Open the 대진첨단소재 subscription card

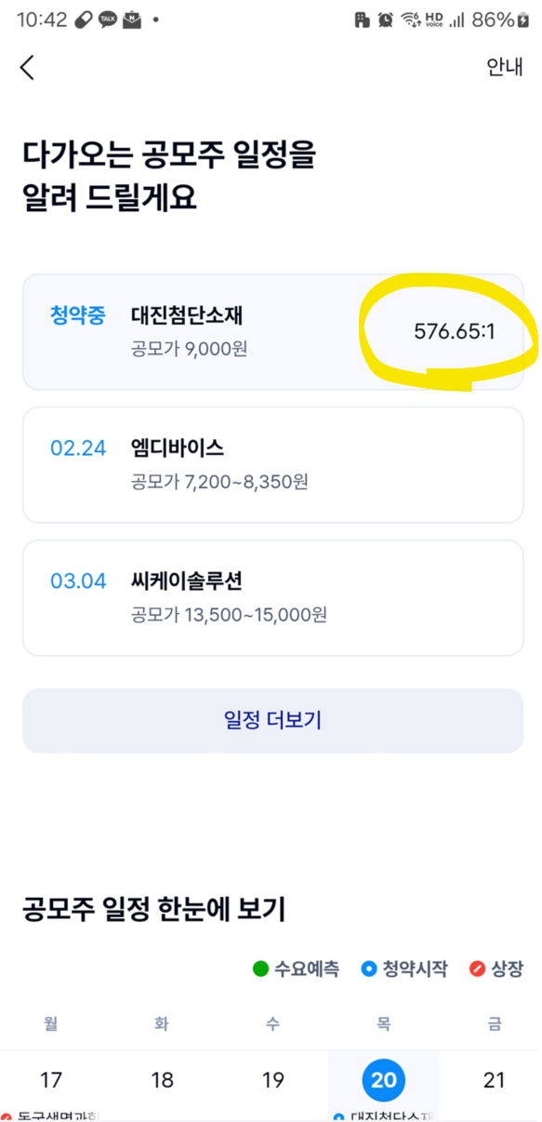[x=272, y=331]
